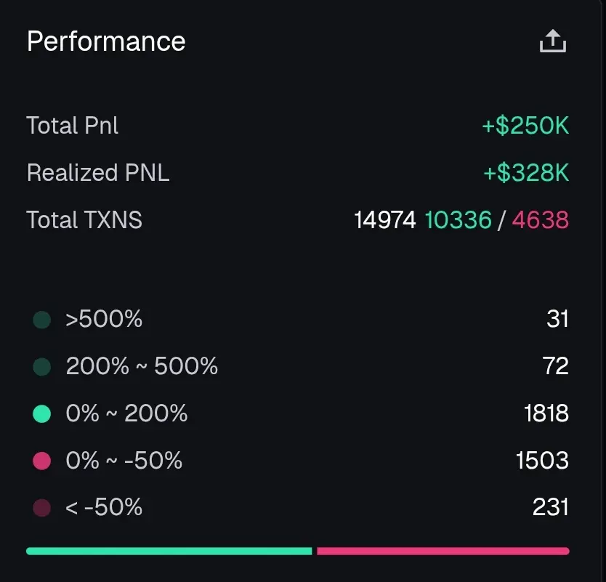Click the Realized PNL value +$328K
Screen dimensions: 606x582
point(526,173)
